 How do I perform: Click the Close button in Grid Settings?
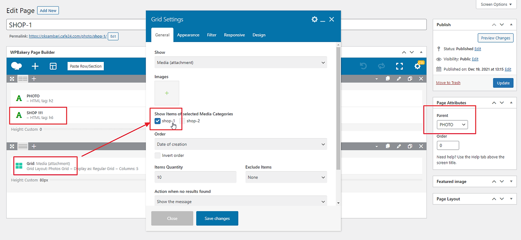click(x=172, y=218)
